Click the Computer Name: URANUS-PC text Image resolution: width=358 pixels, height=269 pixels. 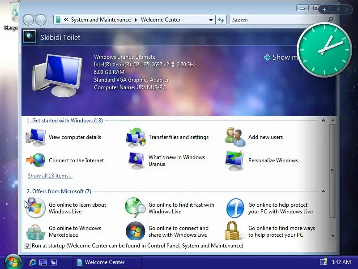(x=130, y=87)
